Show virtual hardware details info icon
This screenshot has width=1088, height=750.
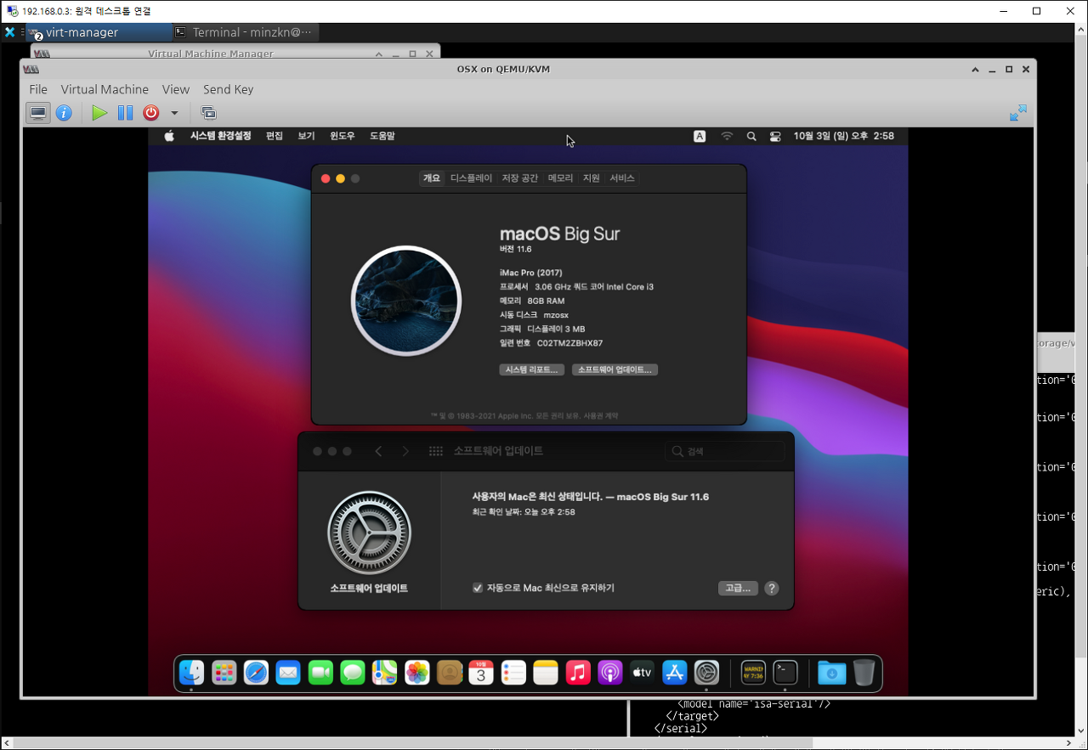point(64,113)
